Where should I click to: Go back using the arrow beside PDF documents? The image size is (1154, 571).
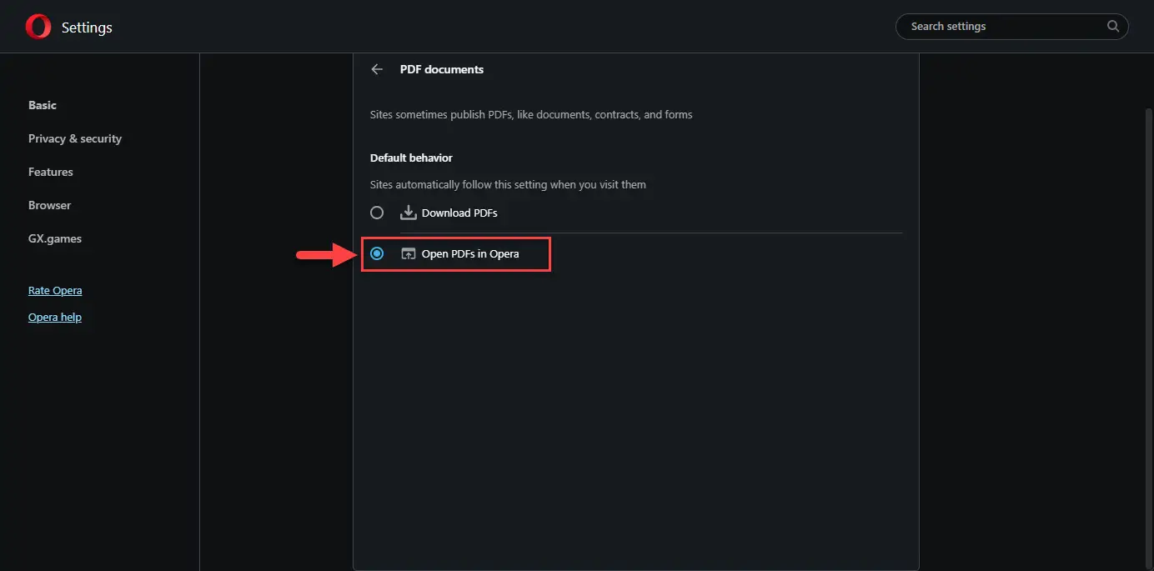click(377, 70)
